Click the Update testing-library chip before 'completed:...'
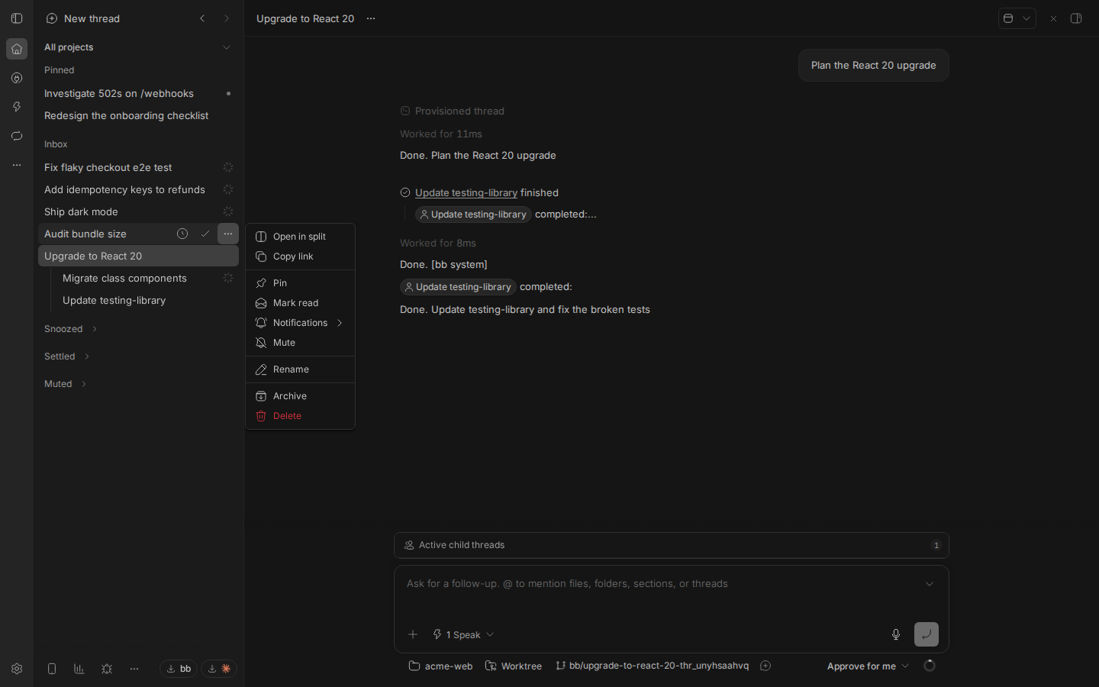This screenshot has height=687, width=1099. pos(473,214)
